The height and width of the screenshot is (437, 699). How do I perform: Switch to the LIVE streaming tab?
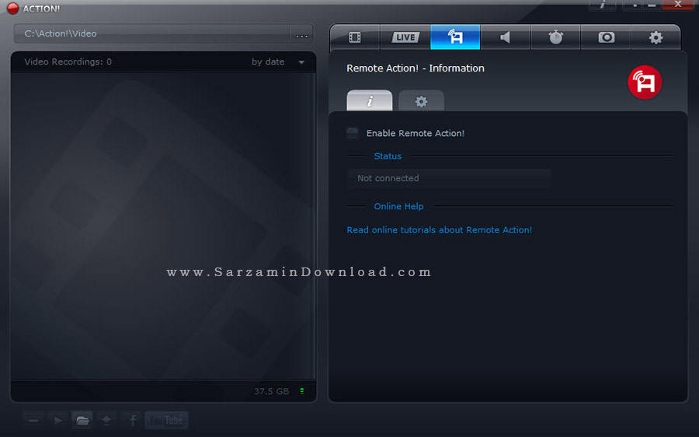405,37
